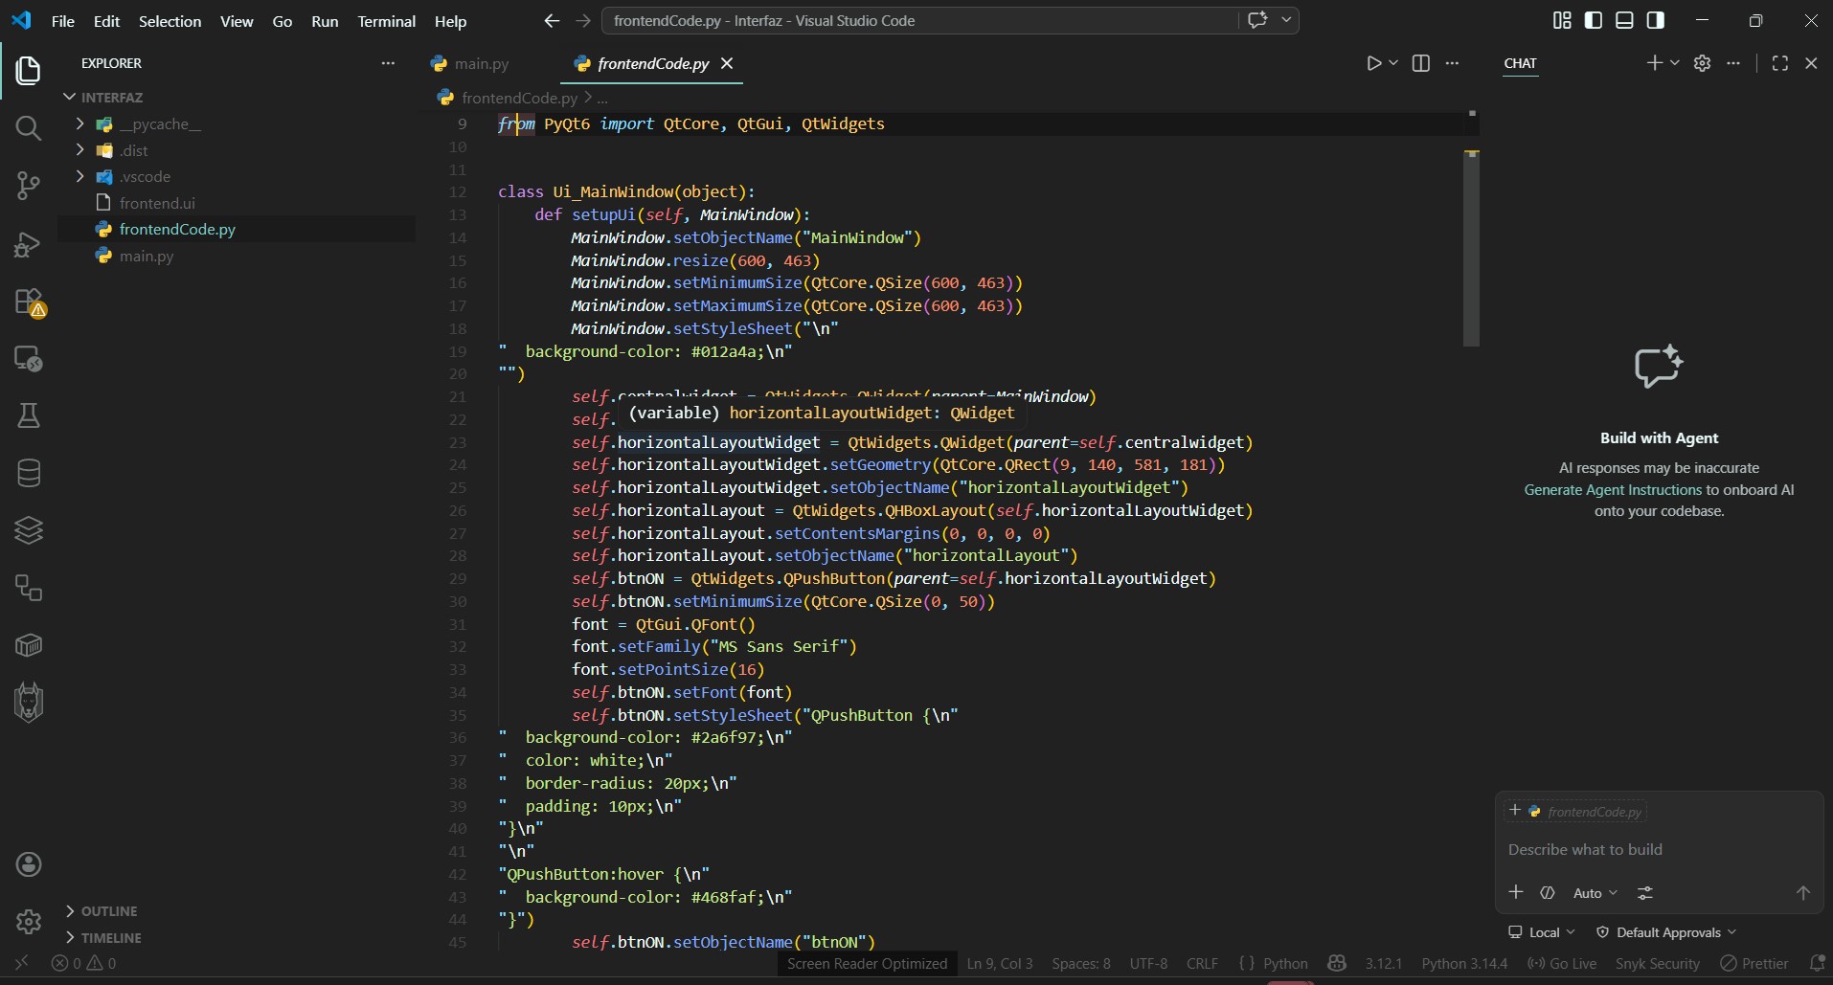This screenshot has height=985, width=1833.
Task: Open the stacked layers view icon
Action: click(x=29, y=530)
